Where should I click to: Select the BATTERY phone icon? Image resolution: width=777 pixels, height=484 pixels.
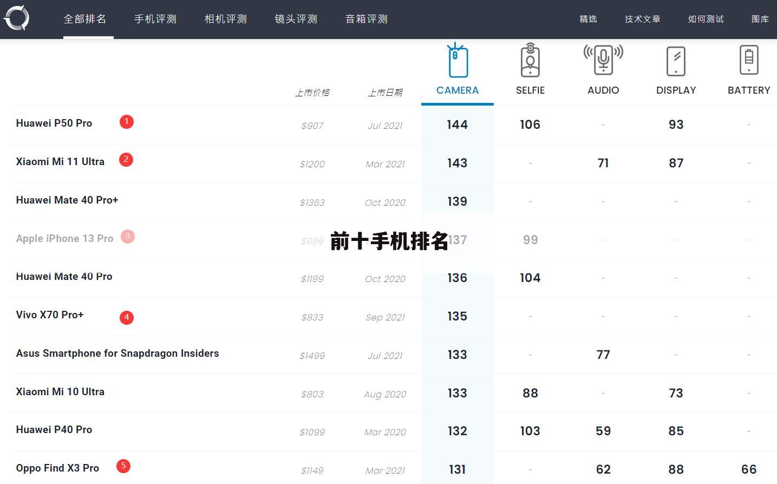coord(749,60)
